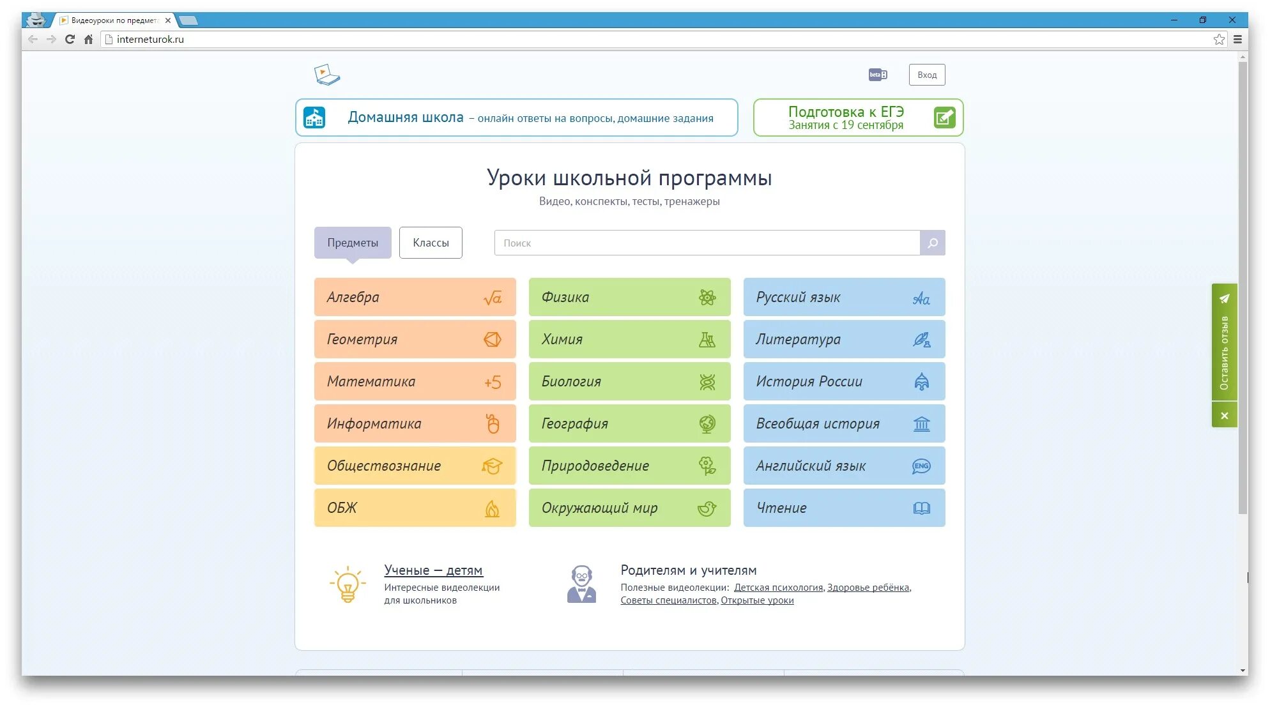Go to browser home page icon
This screenshot has width=1270, height=707.
coord(88,40)
